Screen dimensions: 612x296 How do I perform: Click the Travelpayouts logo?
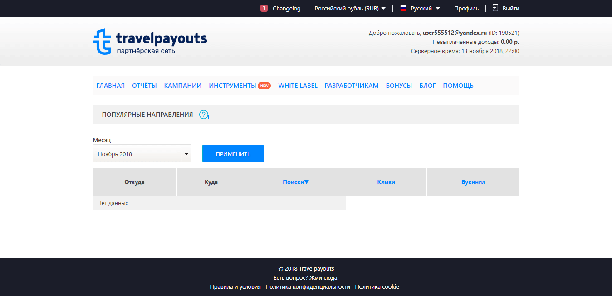[x=150, y=42]
